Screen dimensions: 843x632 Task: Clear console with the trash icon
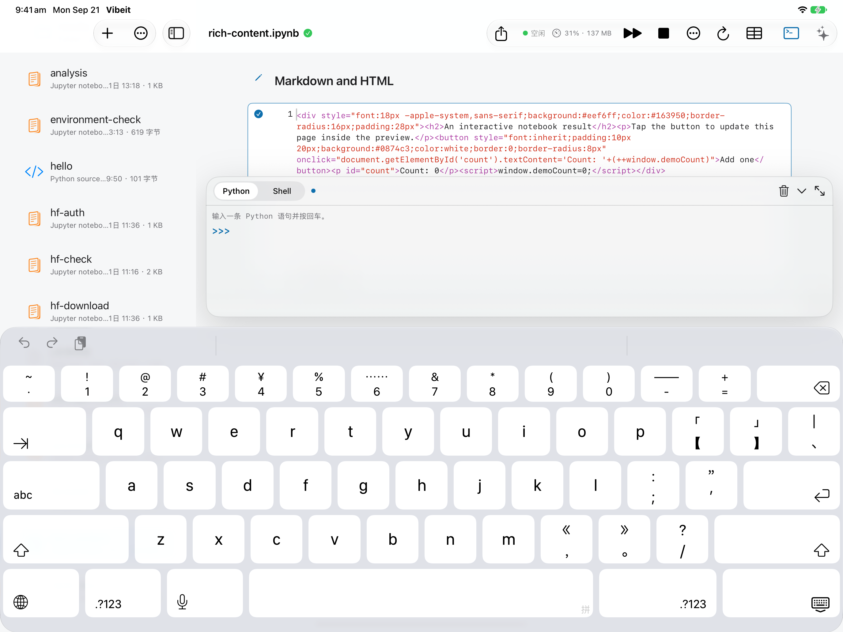(x=784, y=191)
